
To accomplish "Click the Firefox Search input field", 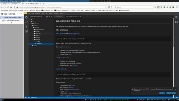I will pos(134,7).
